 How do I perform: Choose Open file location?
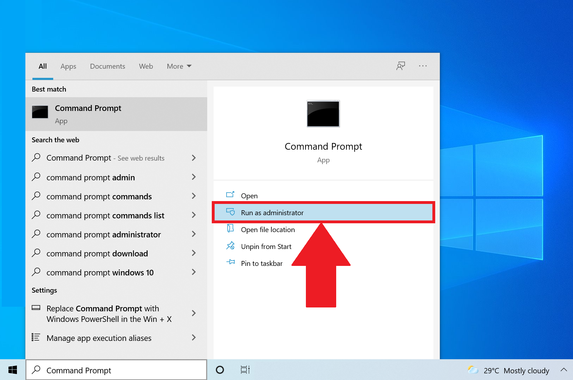pos(323,229)
